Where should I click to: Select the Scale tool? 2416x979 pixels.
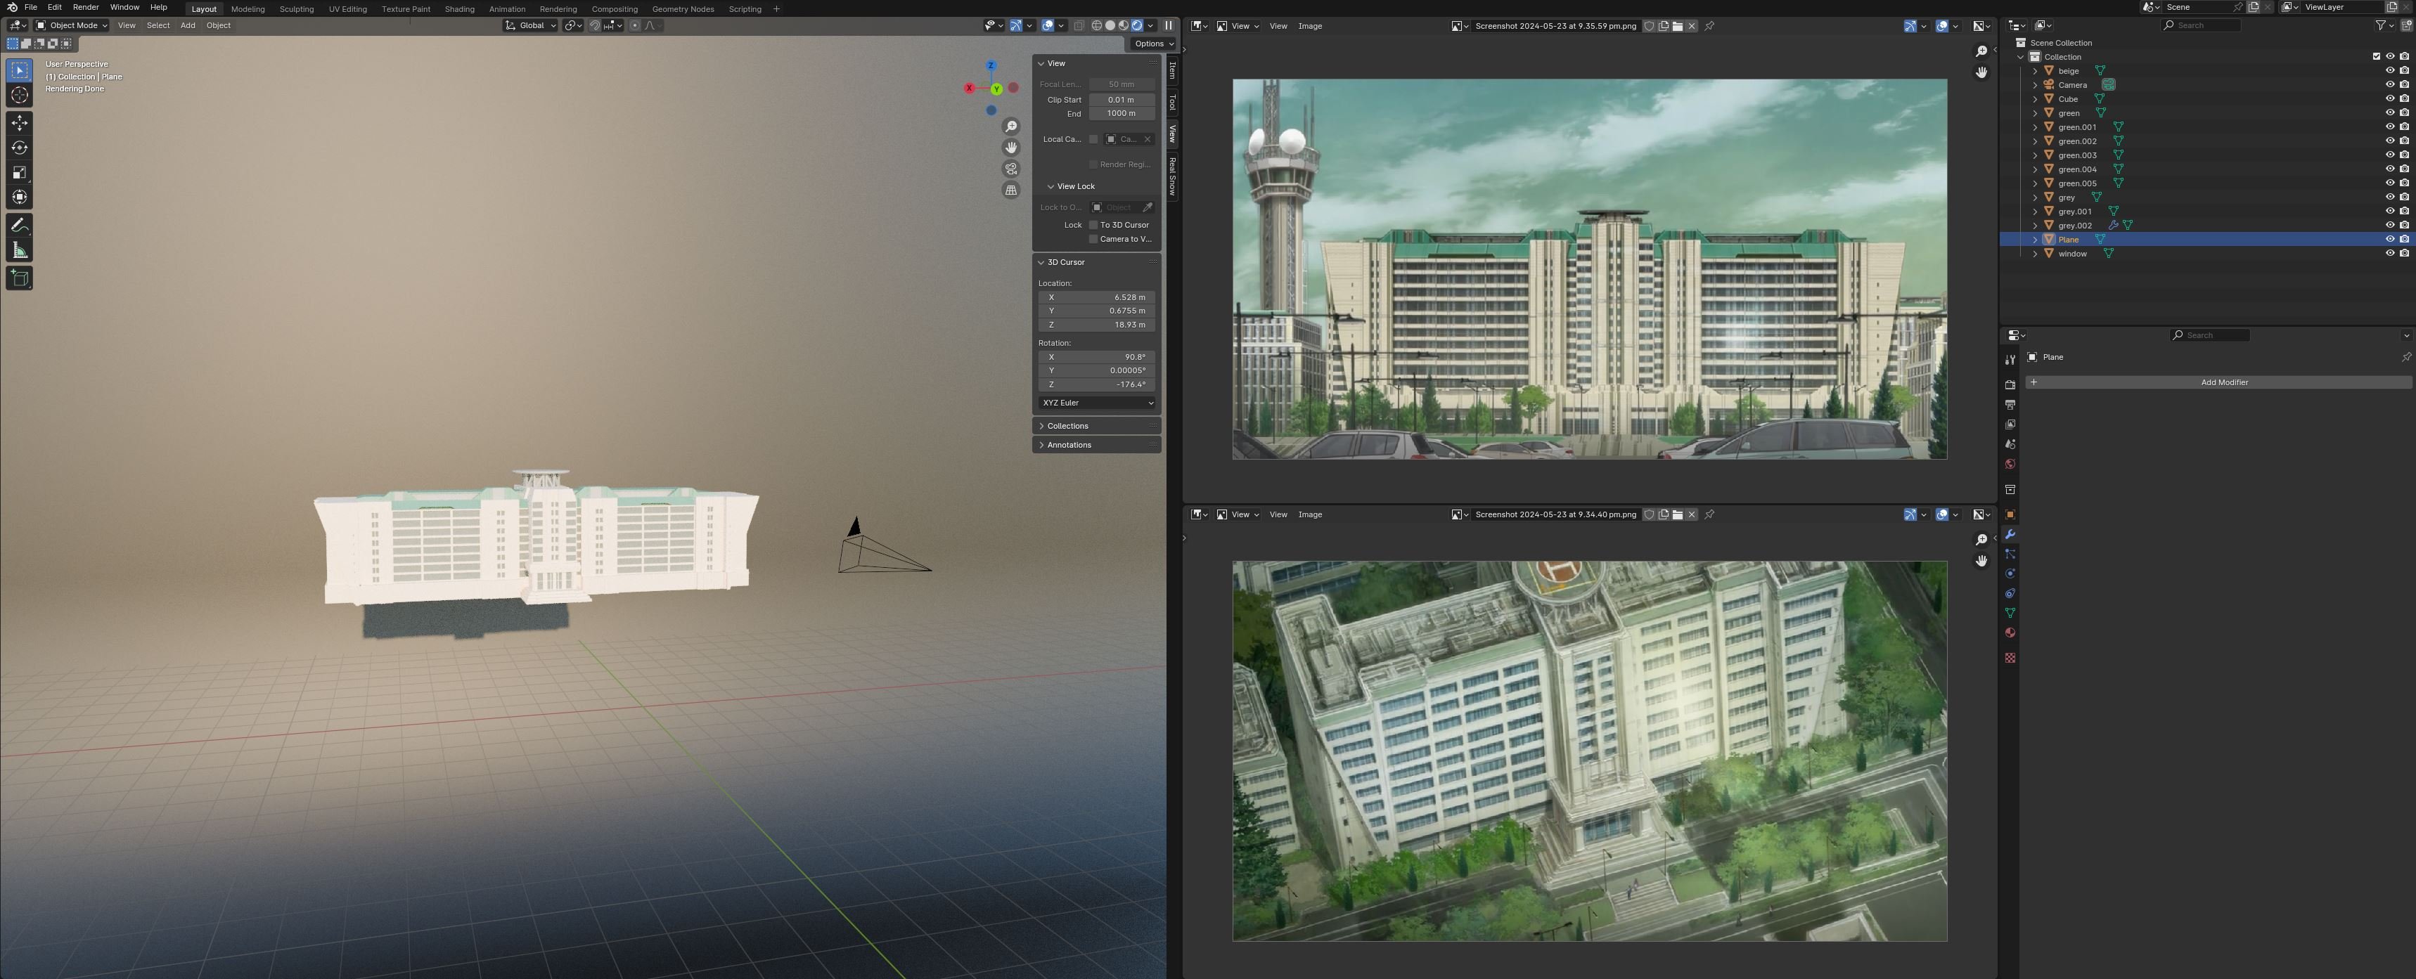(20, 173)
